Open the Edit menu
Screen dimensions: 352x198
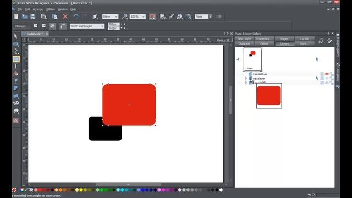point(28,9)
